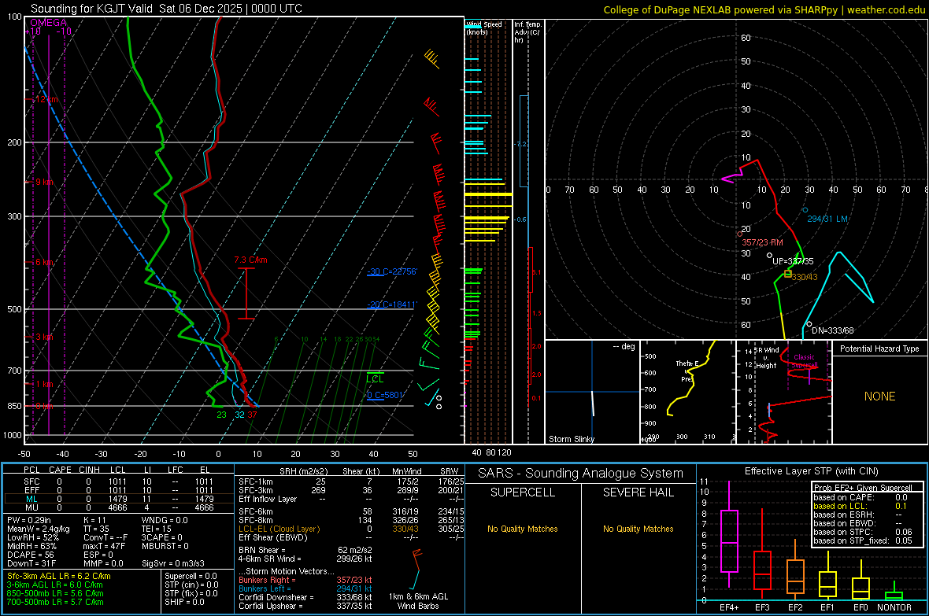Click the magenta EF4+ box plot
This screenshot has width=929, height=616.
(x=729, y=535)
